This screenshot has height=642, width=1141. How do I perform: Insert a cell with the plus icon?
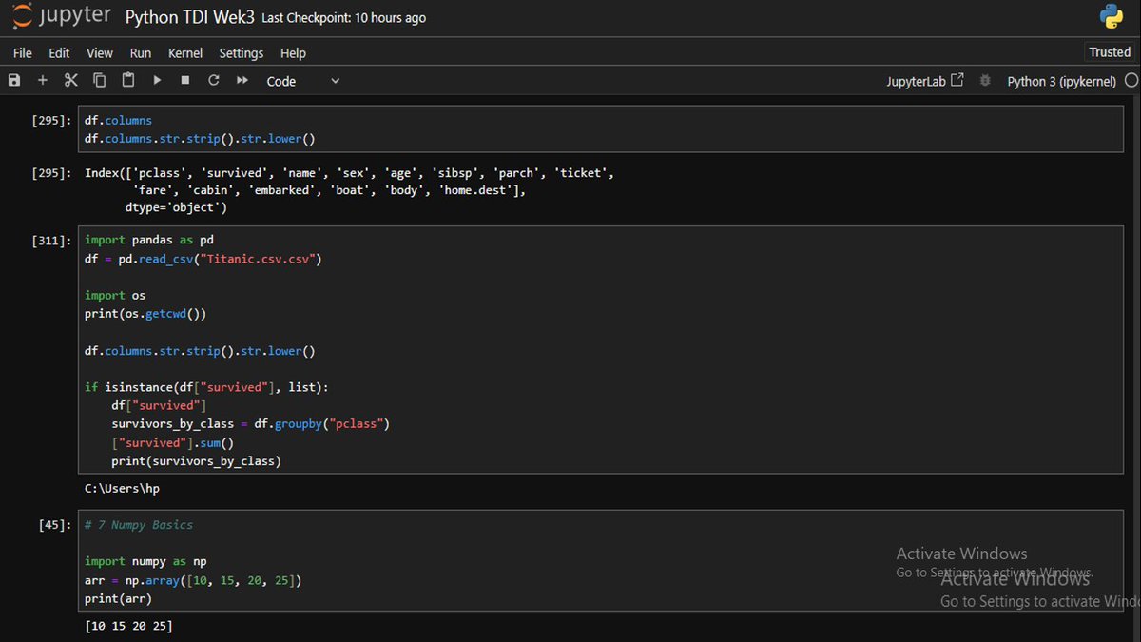click(x=43, y=81)
